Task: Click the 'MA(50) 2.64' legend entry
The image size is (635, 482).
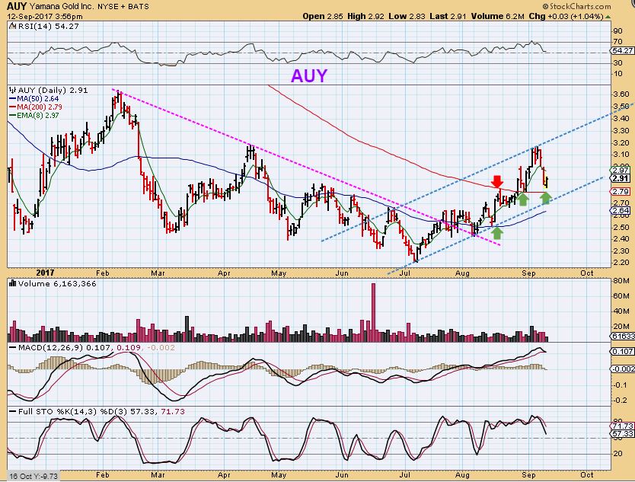Action: 34,98
